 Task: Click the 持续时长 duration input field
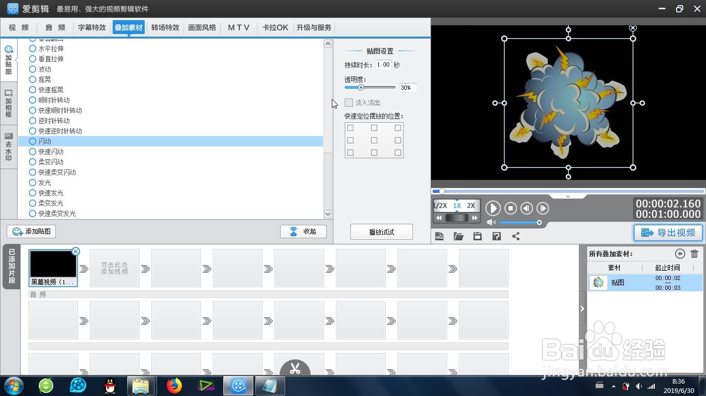point(383,65)
